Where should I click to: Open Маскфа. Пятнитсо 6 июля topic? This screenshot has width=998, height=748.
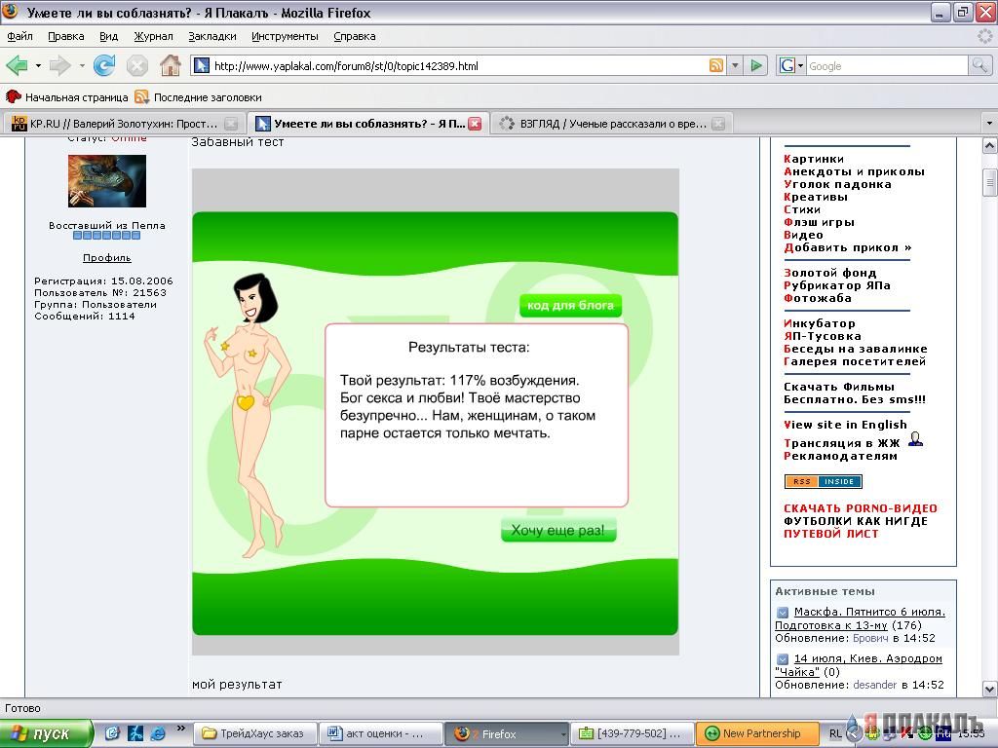860,618
